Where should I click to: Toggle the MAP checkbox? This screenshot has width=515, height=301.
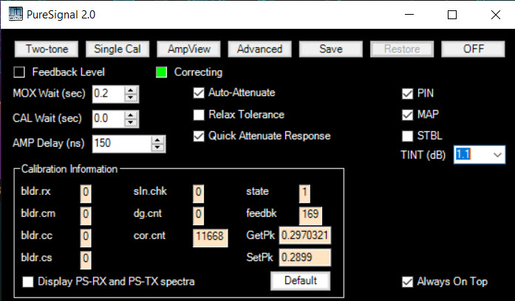pos(407,115)
